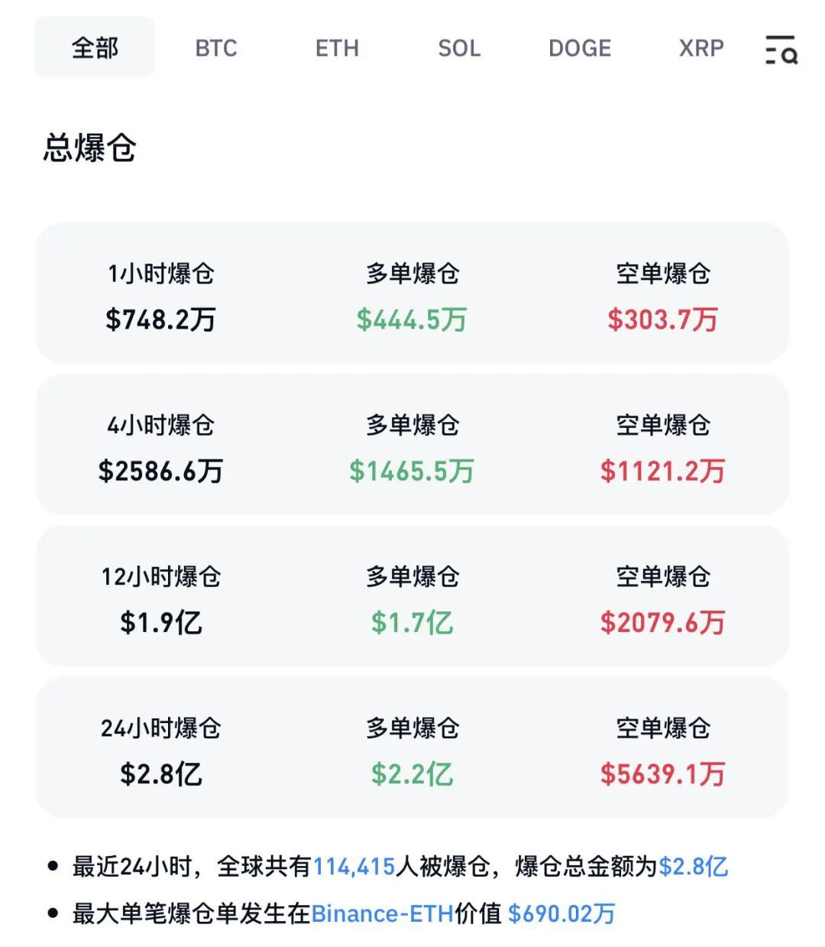Select the 4-hour long liquidation $1465.5万

pyautogui.click(x=412, y=471)
